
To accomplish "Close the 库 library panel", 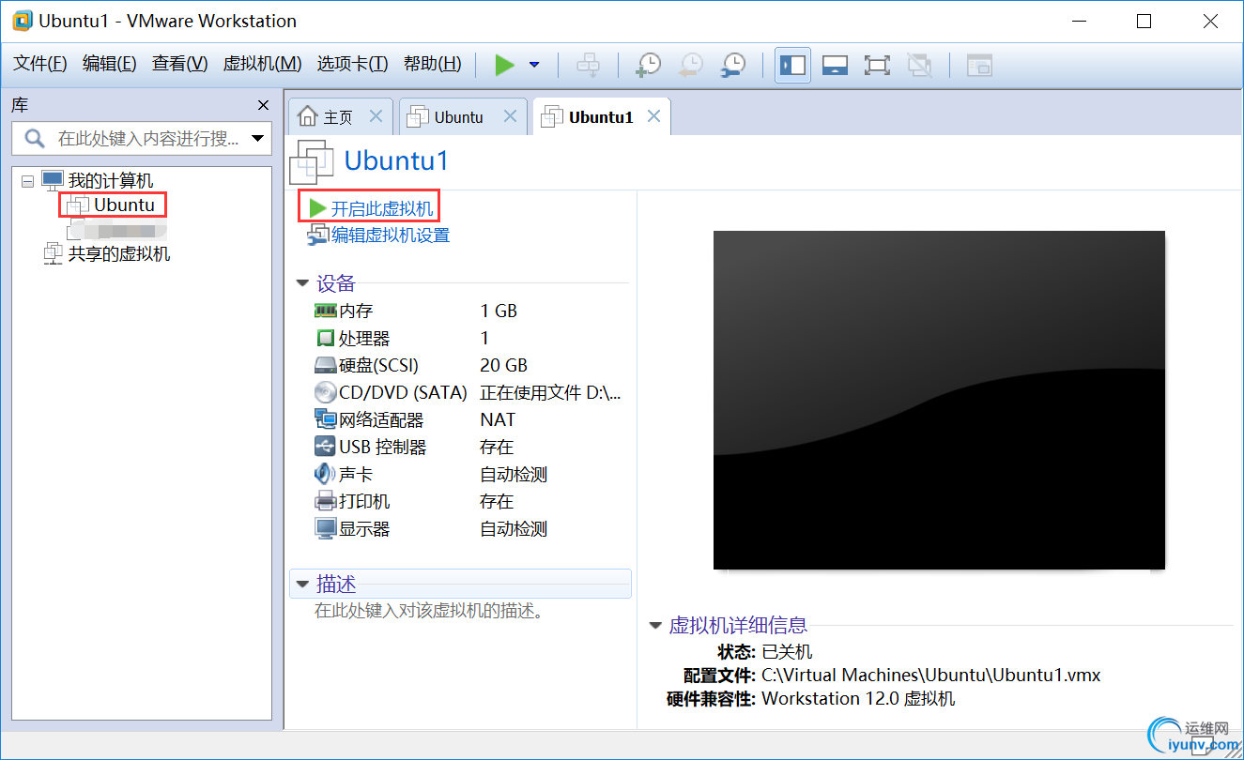I will point(263,105).
